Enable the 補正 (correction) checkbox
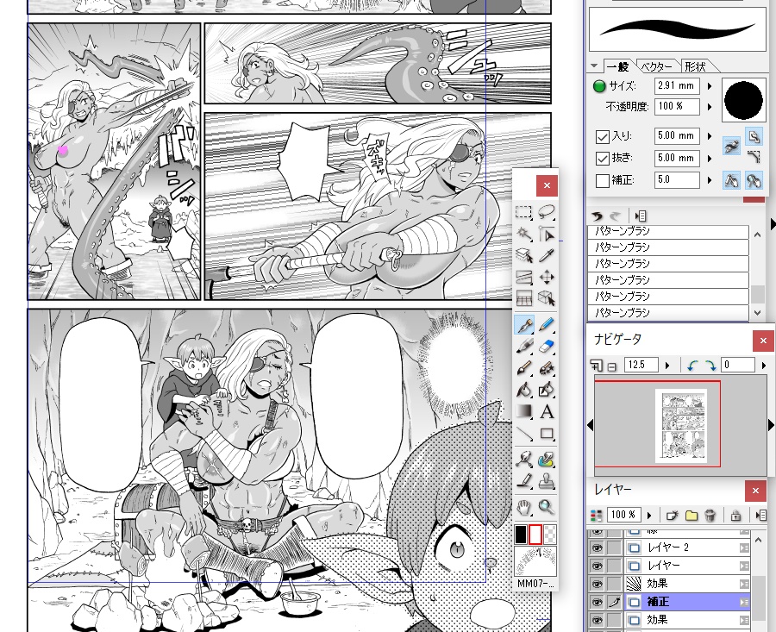The image size is (776, 632). [x=603, y=181]
